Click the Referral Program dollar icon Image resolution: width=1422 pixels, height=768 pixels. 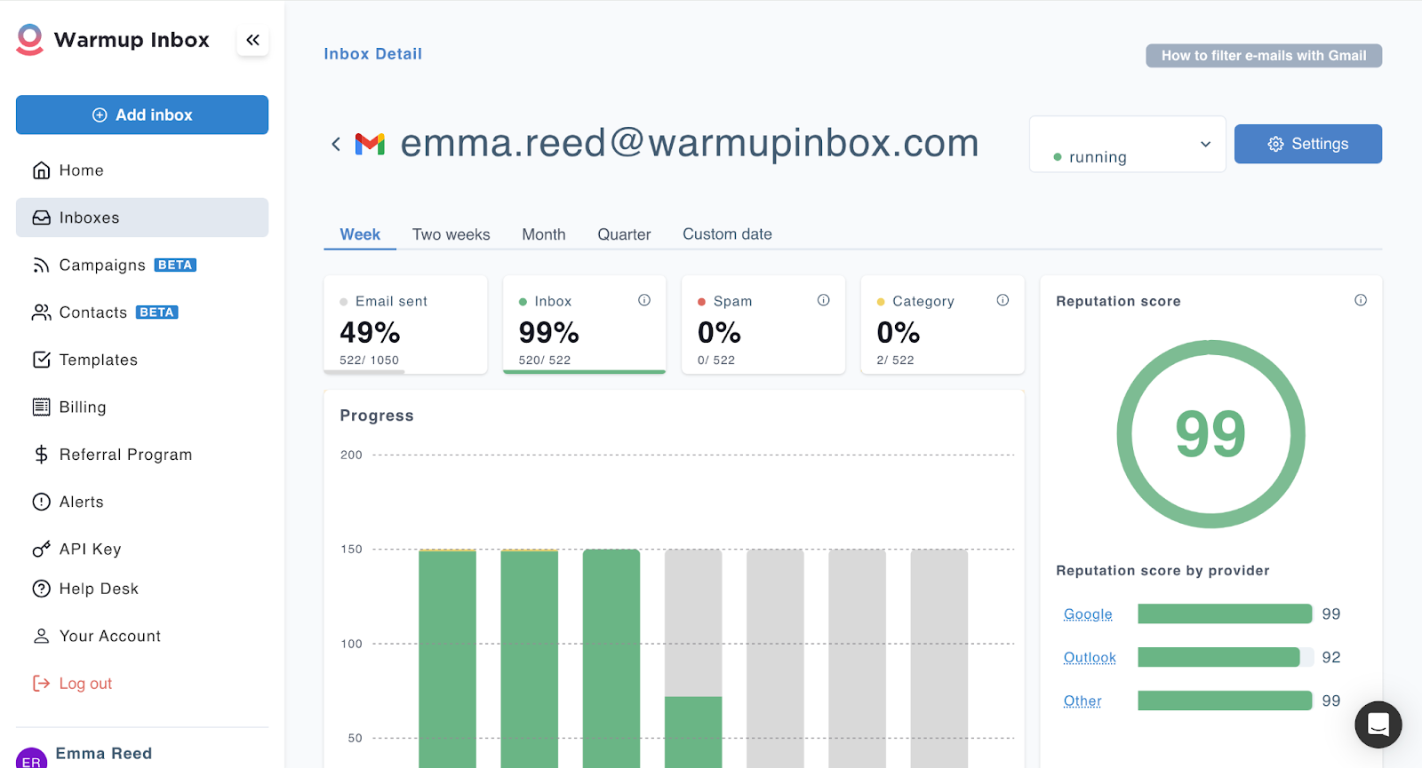41,455
